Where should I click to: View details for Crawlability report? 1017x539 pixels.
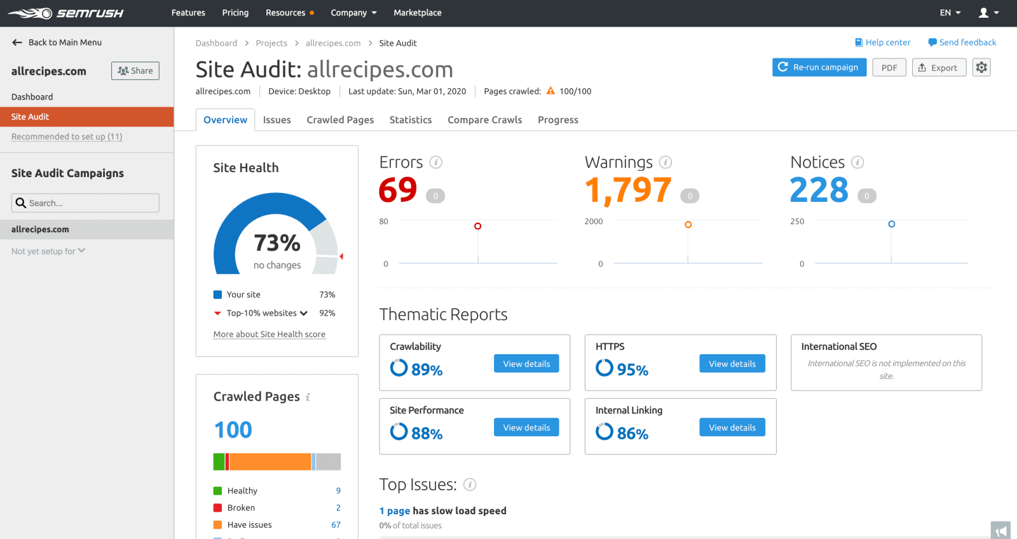tap(526, 364)
